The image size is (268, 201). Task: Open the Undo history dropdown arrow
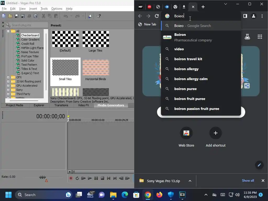pyautogui.click(x=71, y=16)
